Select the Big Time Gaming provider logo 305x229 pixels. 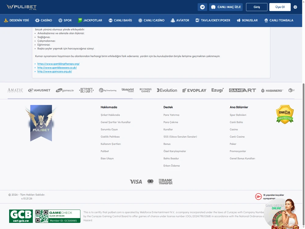tap(108, 90)
